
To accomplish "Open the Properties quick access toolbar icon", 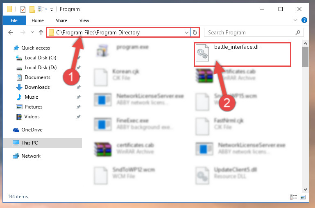I will click(23, 9).
